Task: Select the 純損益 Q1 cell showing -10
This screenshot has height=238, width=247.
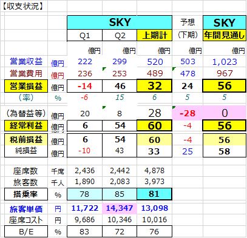Action: pyautogui.click(x=85, y=151)
